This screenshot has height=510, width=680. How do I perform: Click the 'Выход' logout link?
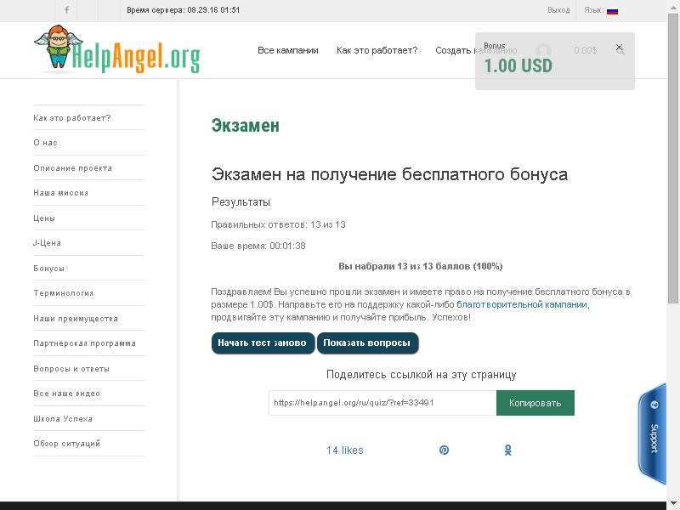point(558,10)
